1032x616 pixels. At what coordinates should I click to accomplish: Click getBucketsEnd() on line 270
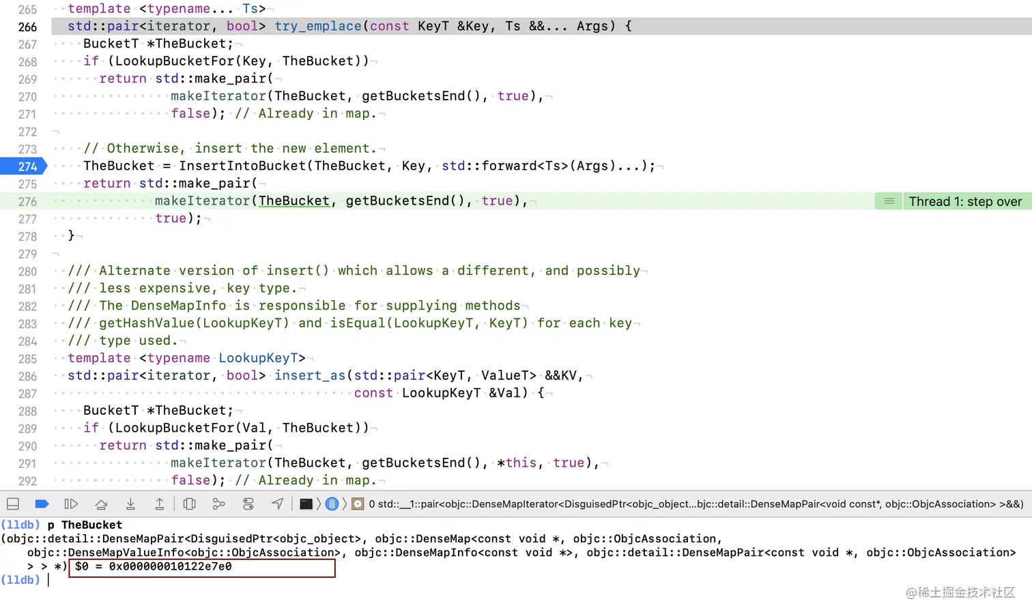[x=421, y=96]
